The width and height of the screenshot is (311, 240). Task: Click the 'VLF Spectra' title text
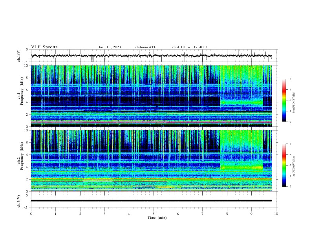coord(44,47)
